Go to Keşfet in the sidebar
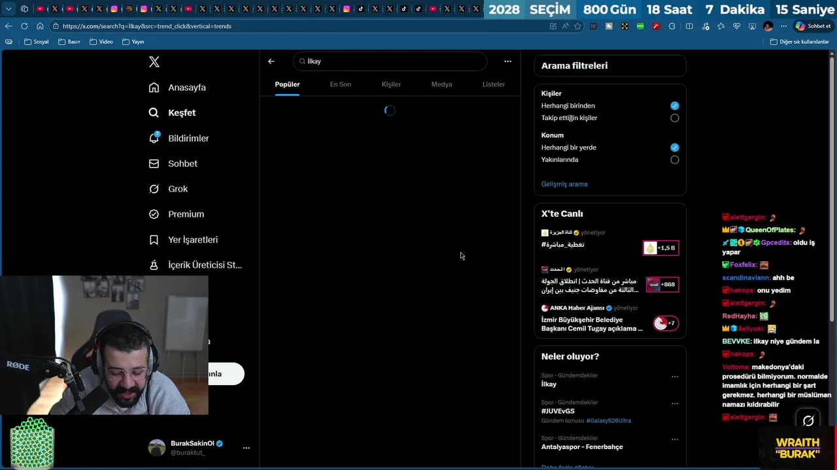837x470 pixels. (x=172, y=113)
